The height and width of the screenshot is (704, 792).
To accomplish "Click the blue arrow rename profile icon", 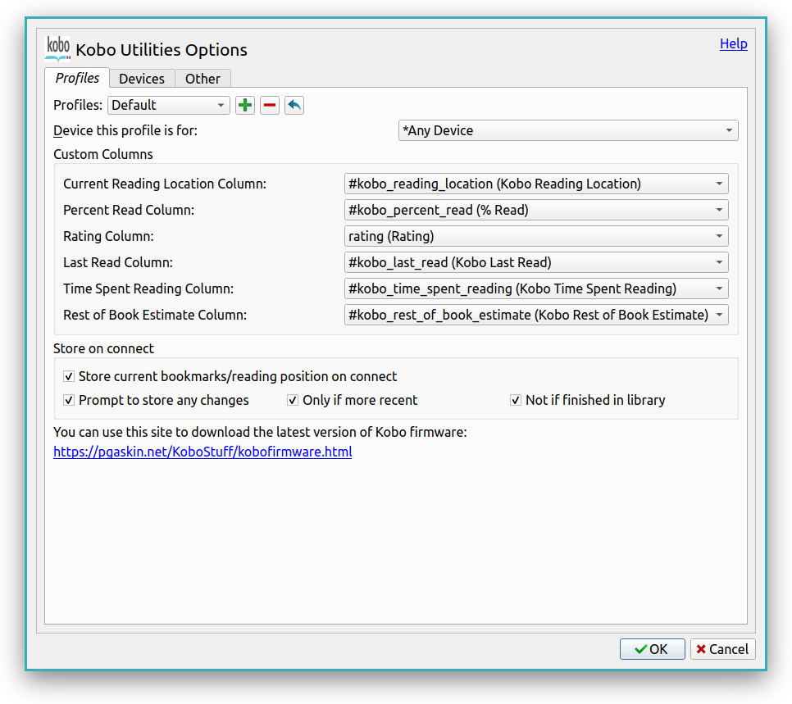I will click(294, 105).
